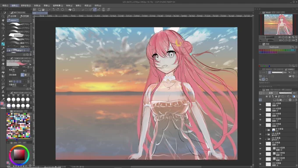Select the Eyedropper tool
Screen dimensions: 298x168
[x=3, y=40]
